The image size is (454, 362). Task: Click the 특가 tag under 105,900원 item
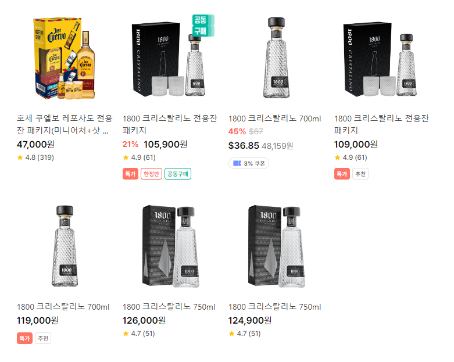coord(130,174)
